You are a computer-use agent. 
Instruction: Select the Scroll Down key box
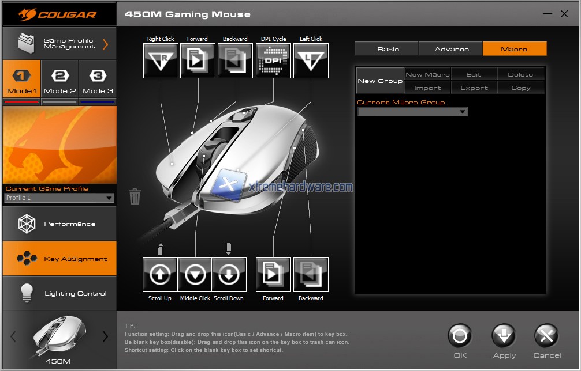click(x=229, y=275)
